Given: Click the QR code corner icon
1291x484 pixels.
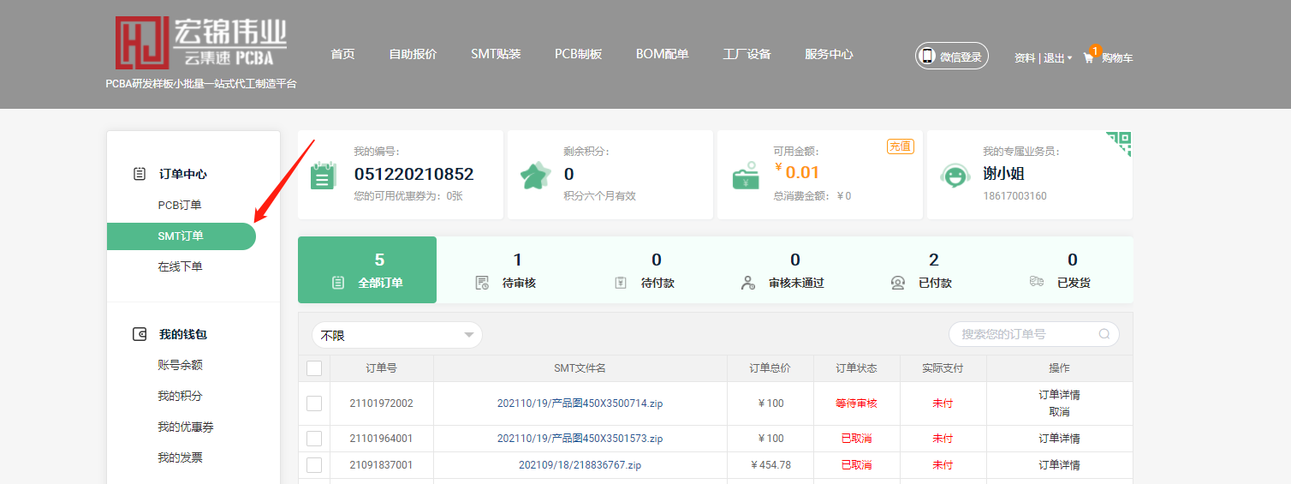Looking at the screenshot, I should pyautogui.click(x=1119, y=143).
